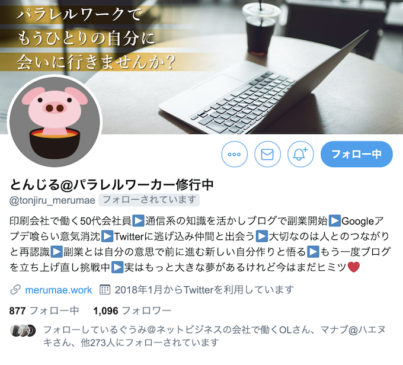Image resolution: width=403 pixels, height=365 pixels.
Task: Click the chain link icon beside merumae.work
Action: (15, 290)
